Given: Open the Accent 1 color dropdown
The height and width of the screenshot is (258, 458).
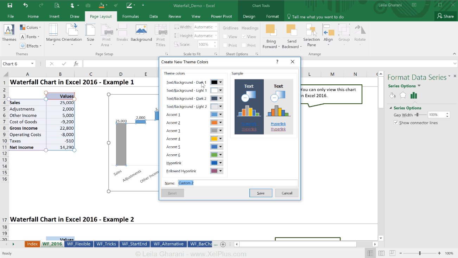Looking at the screenshot, I should coord(221,114).
